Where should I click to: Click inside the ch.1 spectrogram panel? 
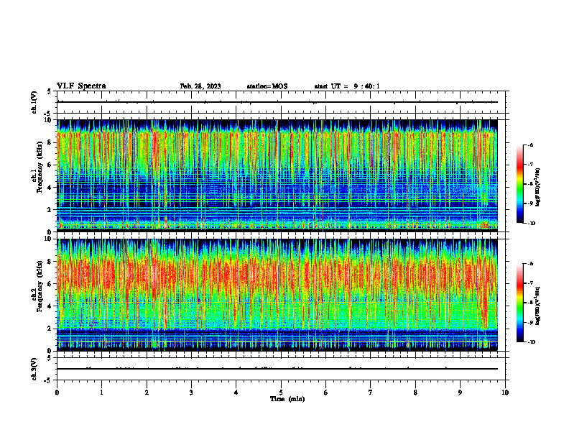(277, 175)
